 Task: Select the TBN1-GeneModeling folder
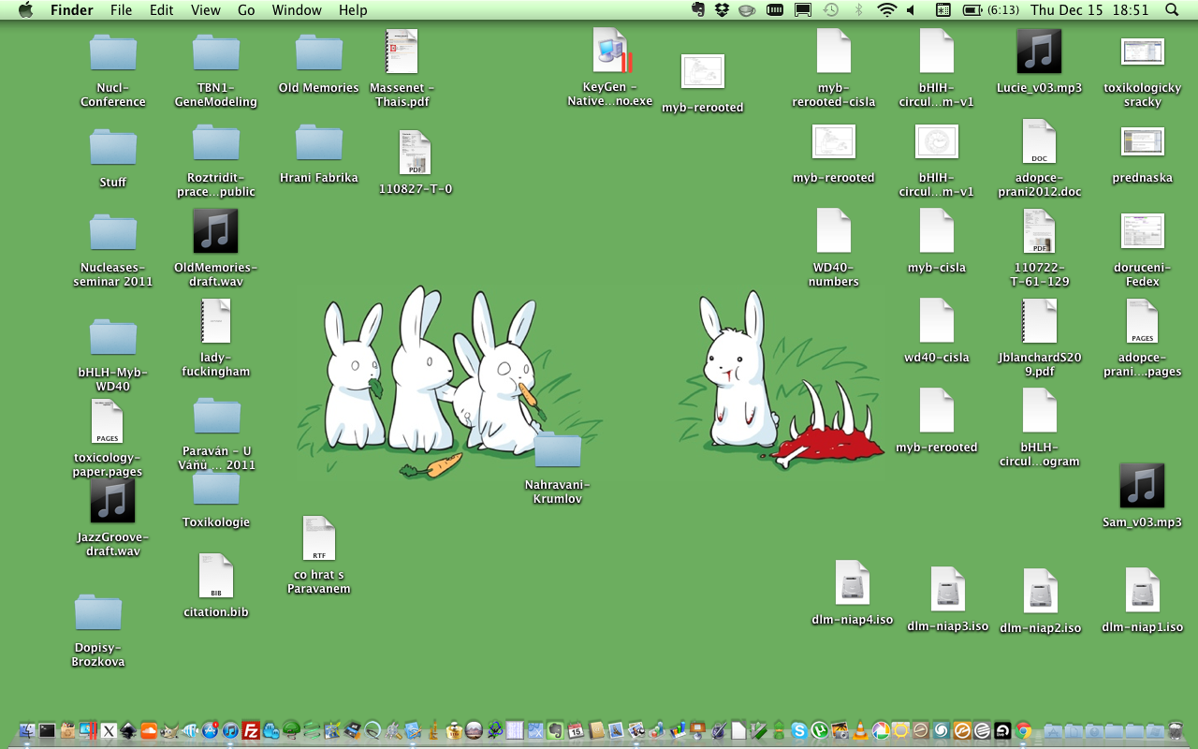[216, 52]
